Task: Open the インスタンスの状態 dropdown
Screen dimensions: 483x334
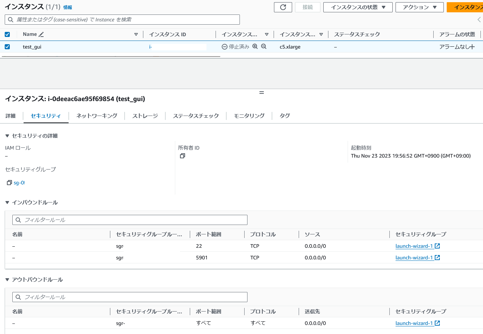Action: [358, 7]
